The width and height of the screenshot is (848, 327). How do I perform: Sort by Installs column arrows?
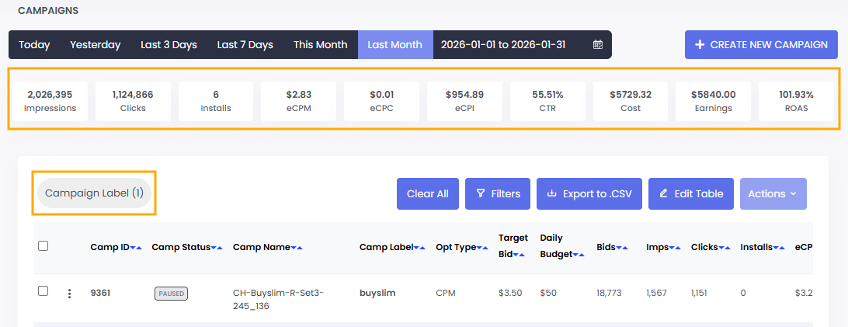778,248
